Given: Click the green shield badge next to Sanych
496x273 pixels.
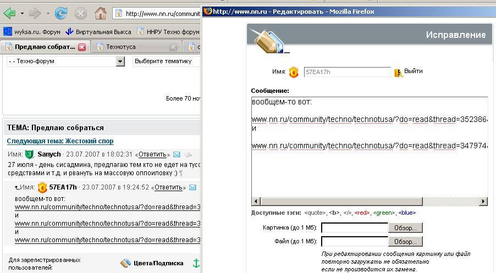Looking at the screenshot, I should 30,155.
